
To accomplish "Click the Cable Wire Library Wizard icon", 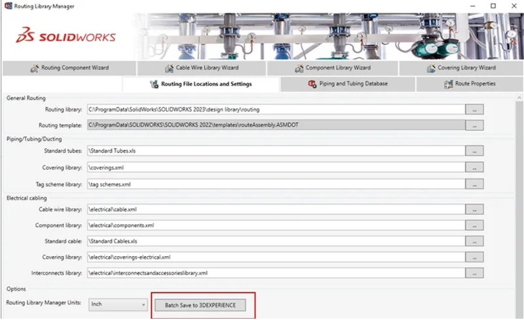I will (x=169, y=69).
